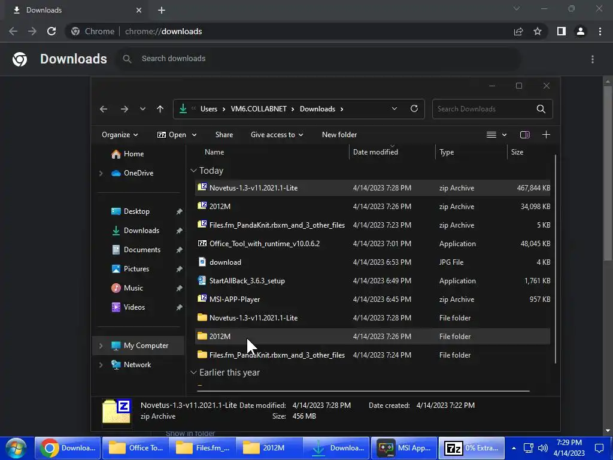
Task: Open the Organize menu
Action: tap(120, 135)
